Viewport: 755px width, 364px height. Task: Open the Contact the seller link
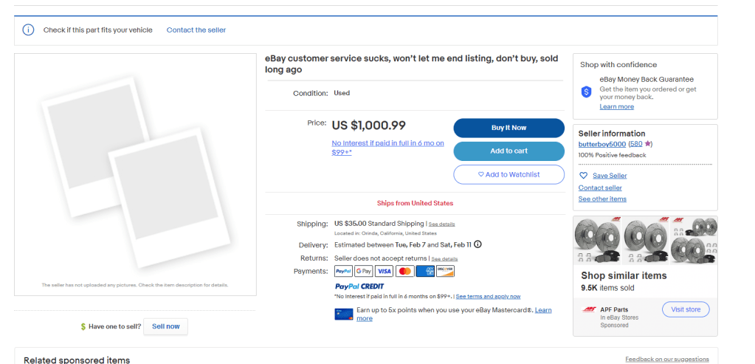(x=196, y=30)
